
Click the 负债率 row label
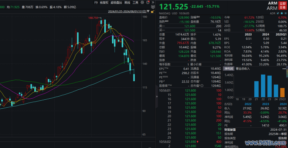pos(228,65)
